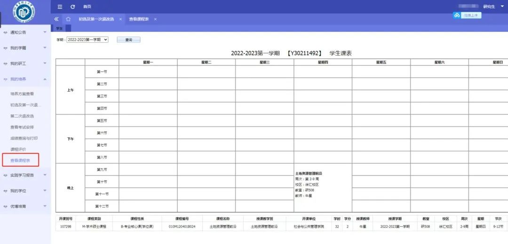Click the refresh icon in top bar
Image resolution: width=508 pixels, height=244 pixels.
tap(72, 7)
